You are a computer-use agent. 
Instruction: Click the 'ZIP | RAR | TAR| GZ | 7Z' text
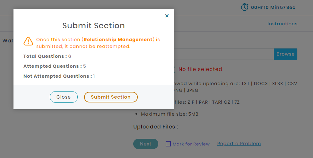(213, 102)
